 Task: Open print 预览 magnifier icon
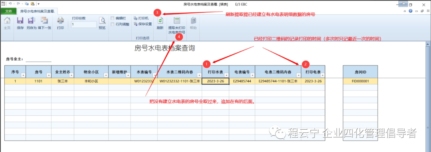coord(102,21)
